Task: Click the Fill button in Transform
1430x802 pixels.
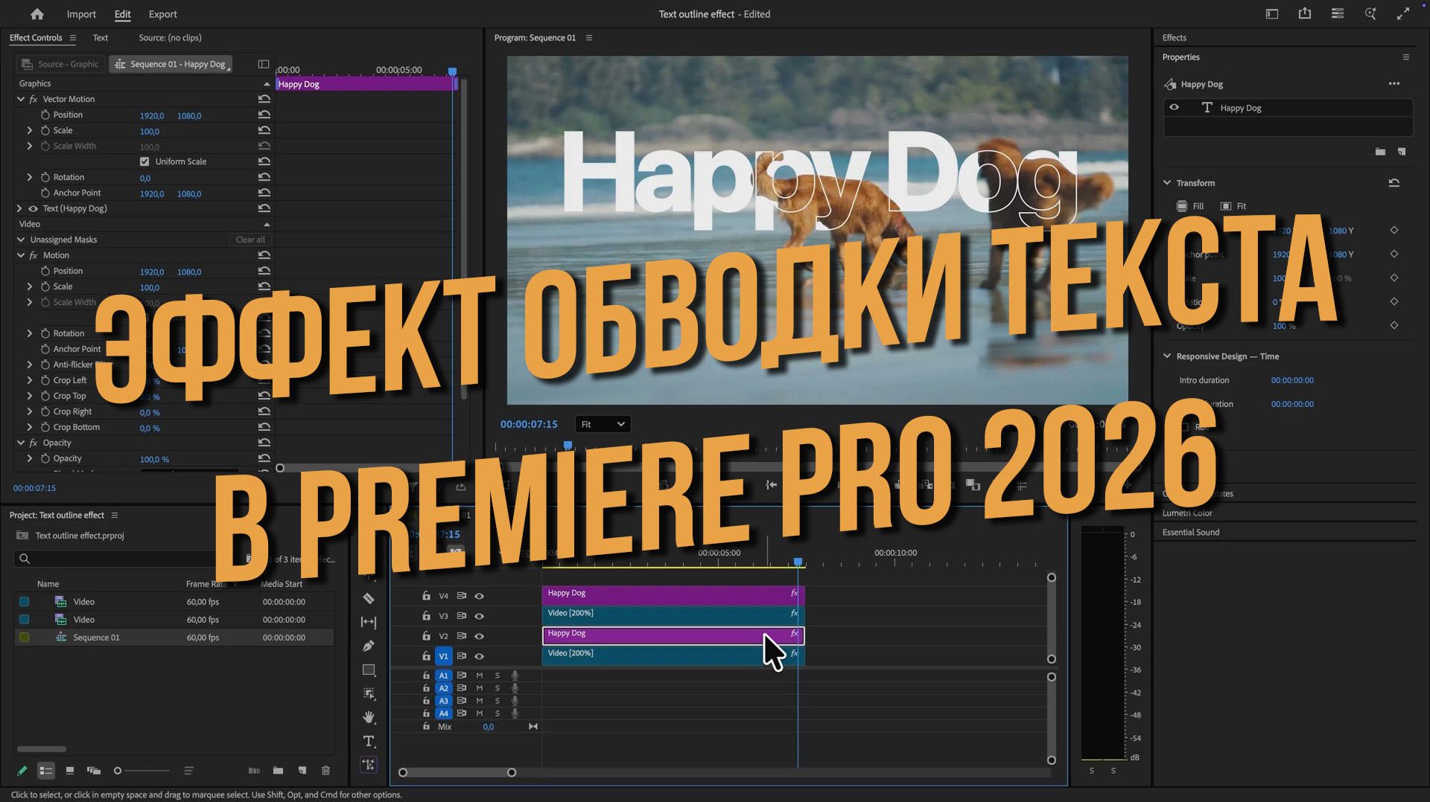Action: click(1190, 206)
